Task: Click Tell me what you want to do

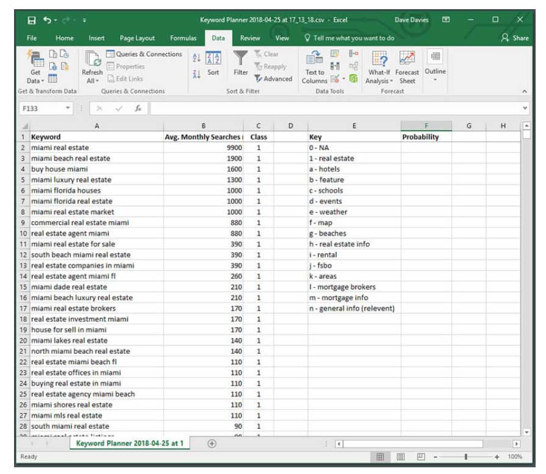Action: (x=350, y=38)
